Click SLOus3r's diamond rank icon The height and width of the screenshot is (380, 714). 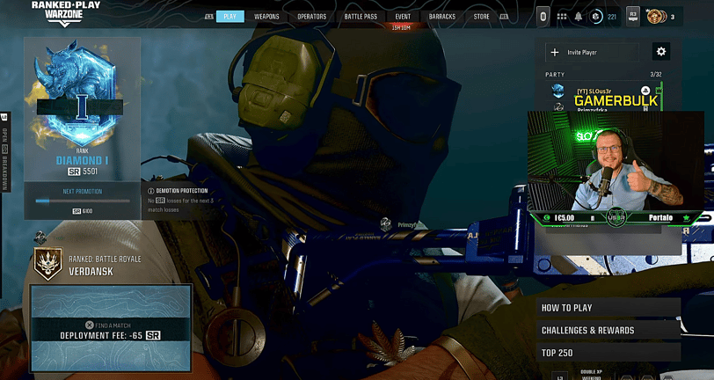coord(557,91)
